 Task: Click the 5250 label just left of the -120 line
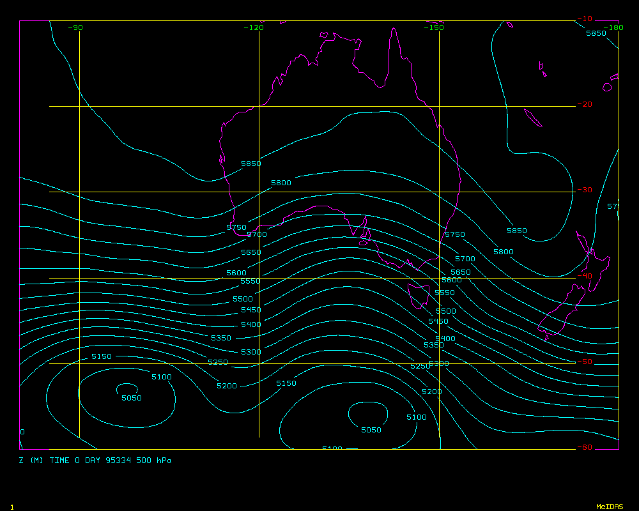pos(218,362)
